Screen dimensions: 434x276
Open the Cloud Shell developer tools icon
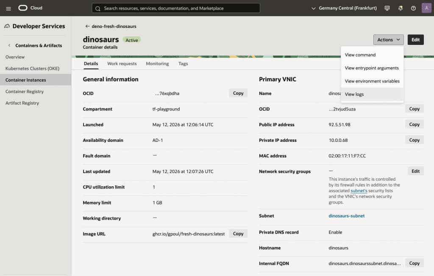point(387,8)
